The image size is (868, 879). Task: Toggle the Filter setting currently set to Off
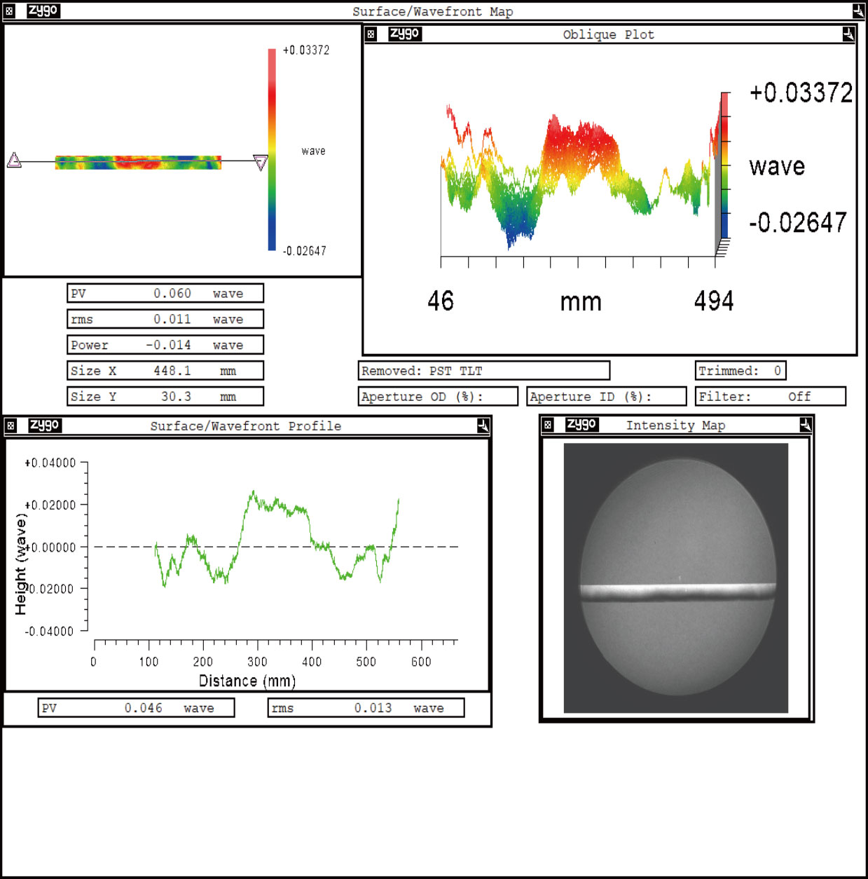[771, 396]
